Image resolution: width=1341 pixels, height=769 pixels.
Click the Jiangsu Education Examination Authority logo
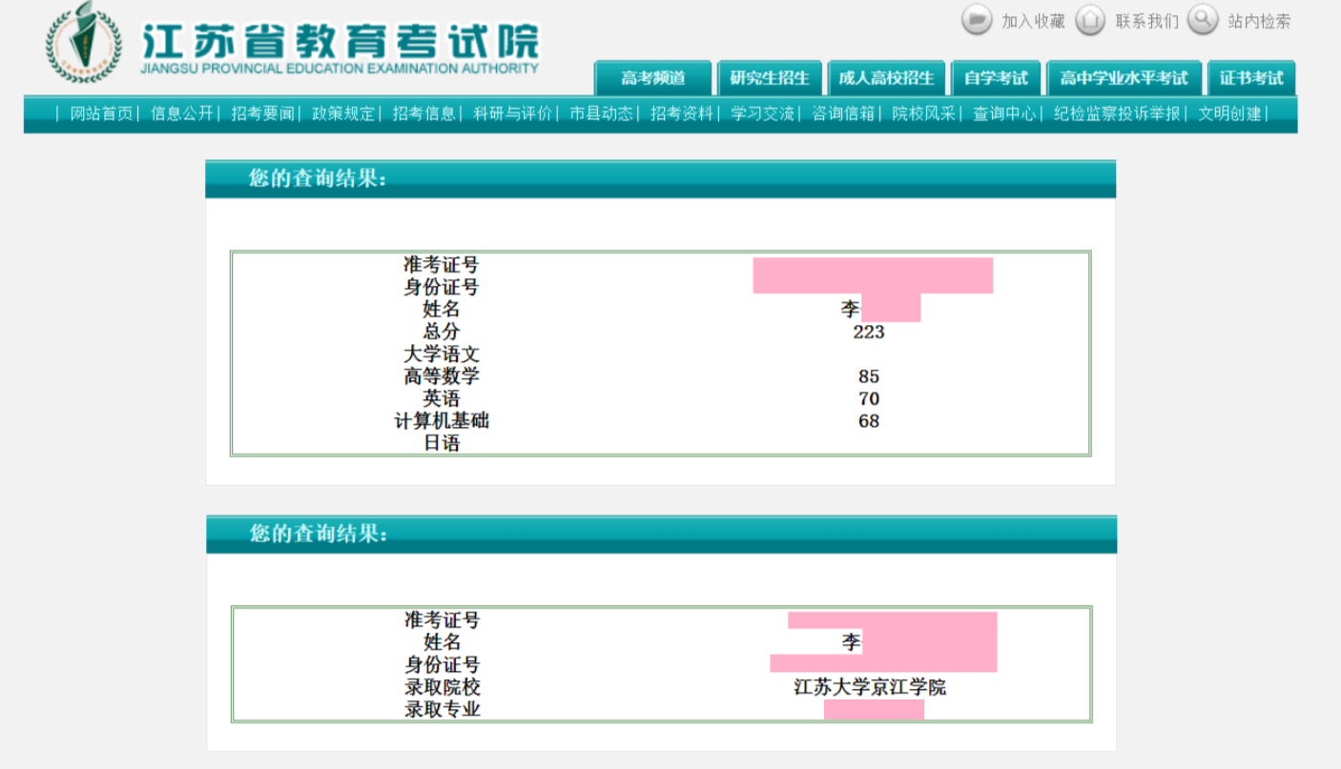click(x=84, y=43)
